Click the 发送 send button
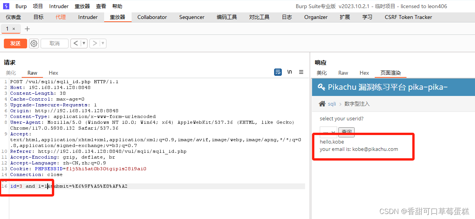Image resolution: width=475 pixels, height=219 pixels. click(x=15, y=43)
